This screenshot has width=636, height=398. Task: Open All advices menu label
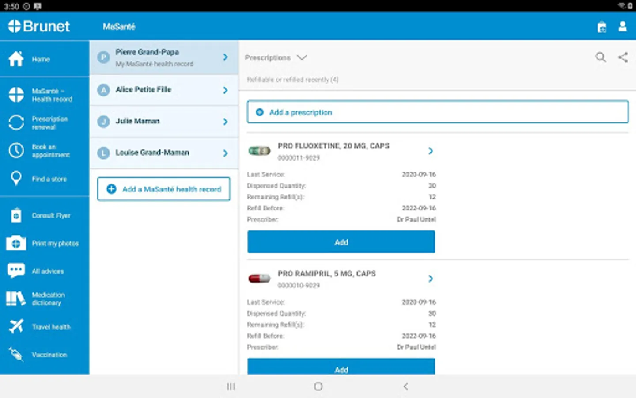pos(48,271)
